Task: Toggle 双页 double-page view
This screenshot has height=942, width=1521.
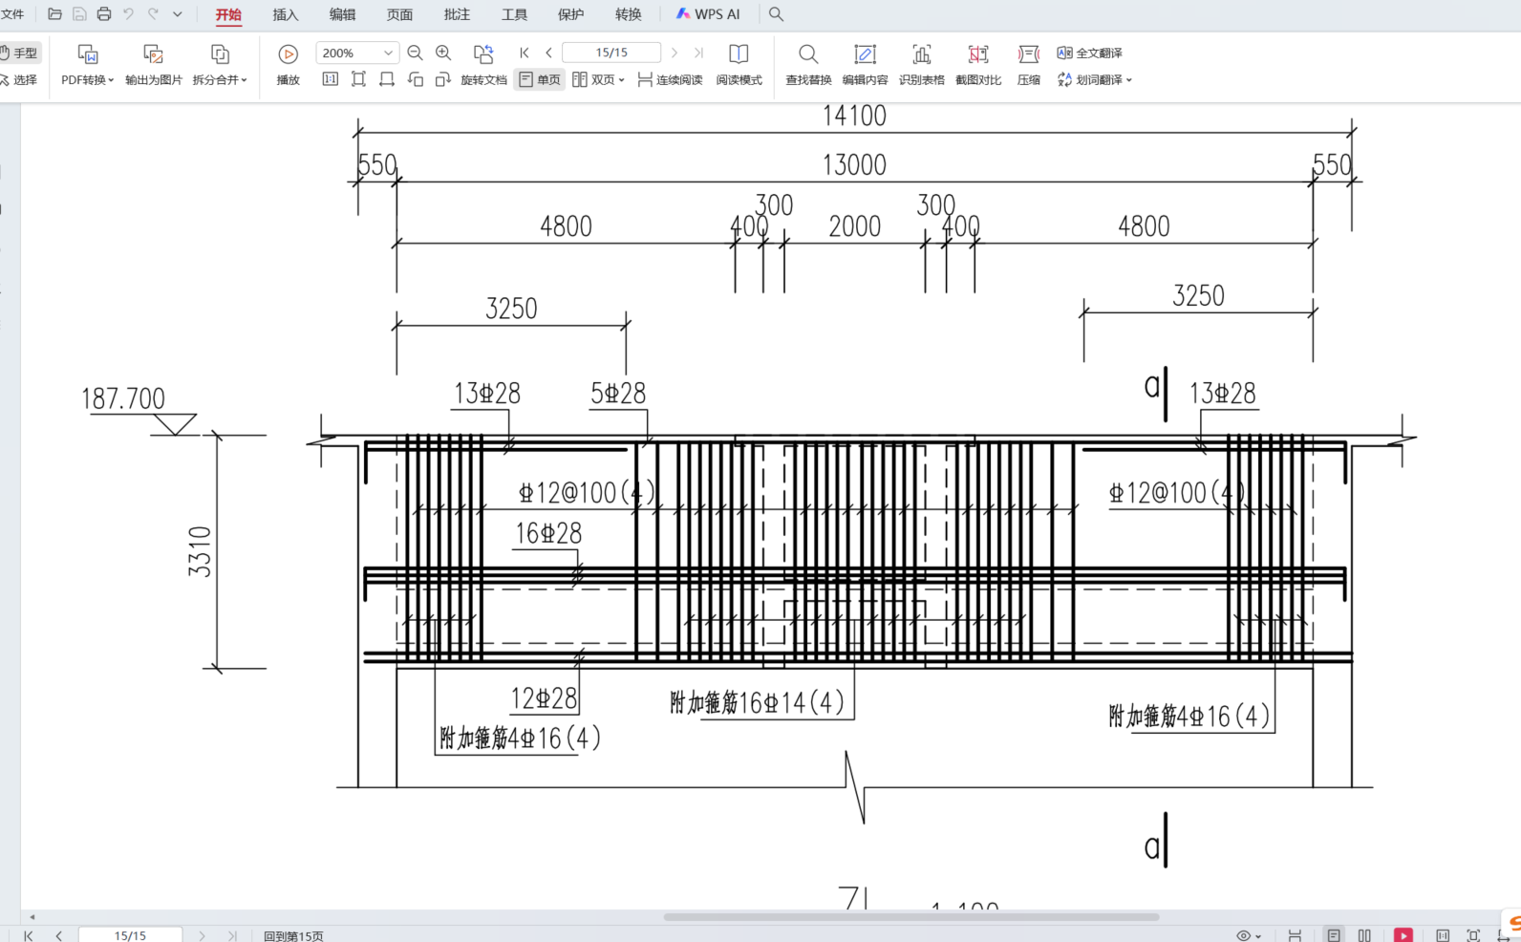Action: tap(593, 79)
